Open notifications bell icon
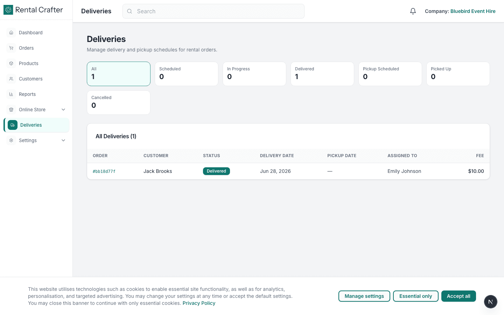The width and height of the screenshot is (504, 315). pyautogui.click(x=413, y=11)
